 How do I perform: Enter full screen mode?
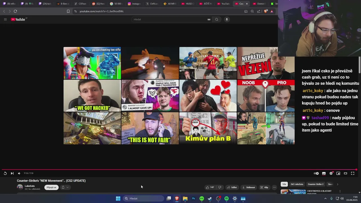353,173
